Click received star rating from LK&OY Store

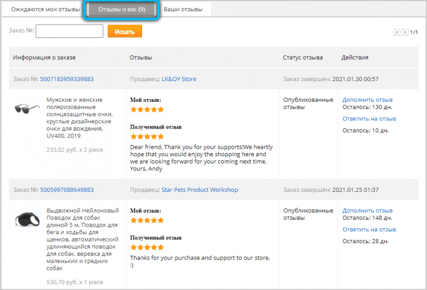coord(147,136)
